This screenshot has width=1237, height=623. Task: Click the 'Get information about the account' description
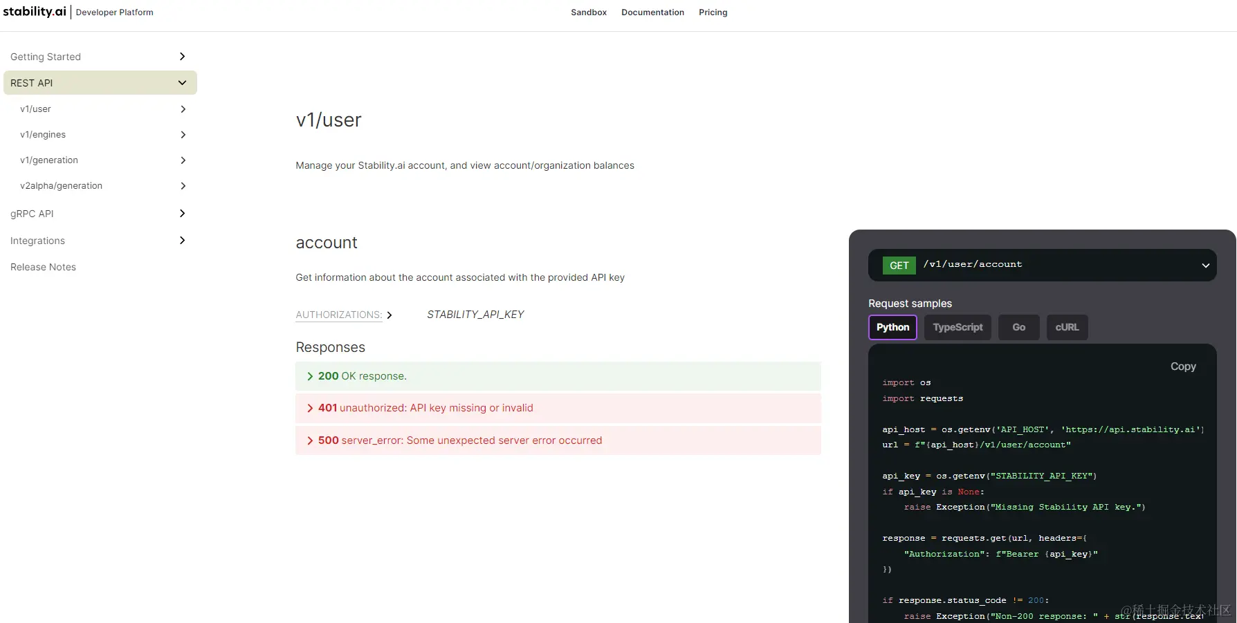(460, 277)
